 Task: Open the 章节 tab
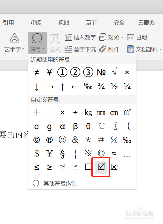tap(91, 23)
